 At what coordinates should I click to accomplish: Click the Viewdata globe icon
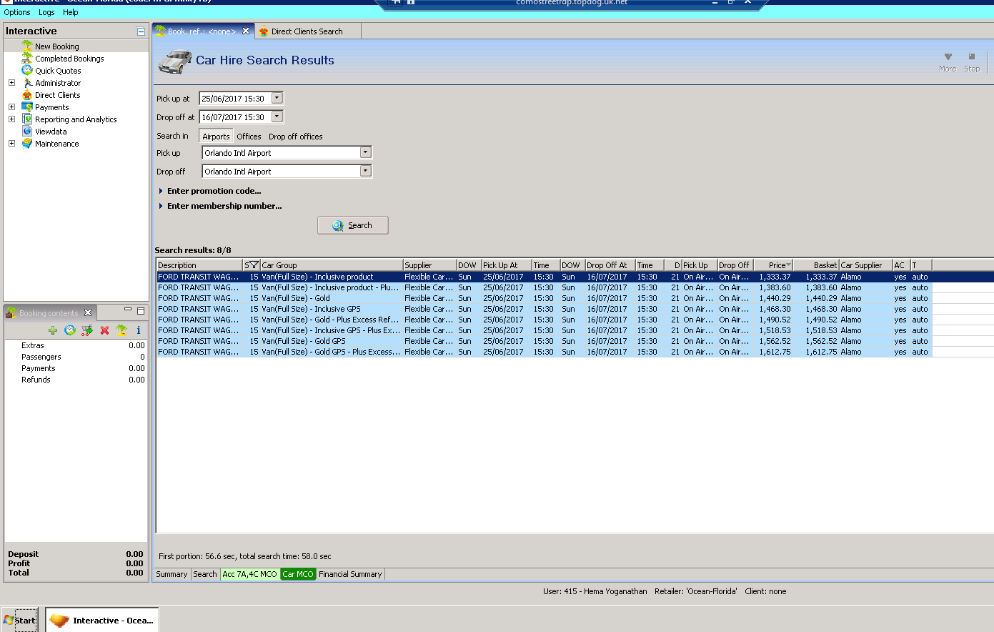27,131
